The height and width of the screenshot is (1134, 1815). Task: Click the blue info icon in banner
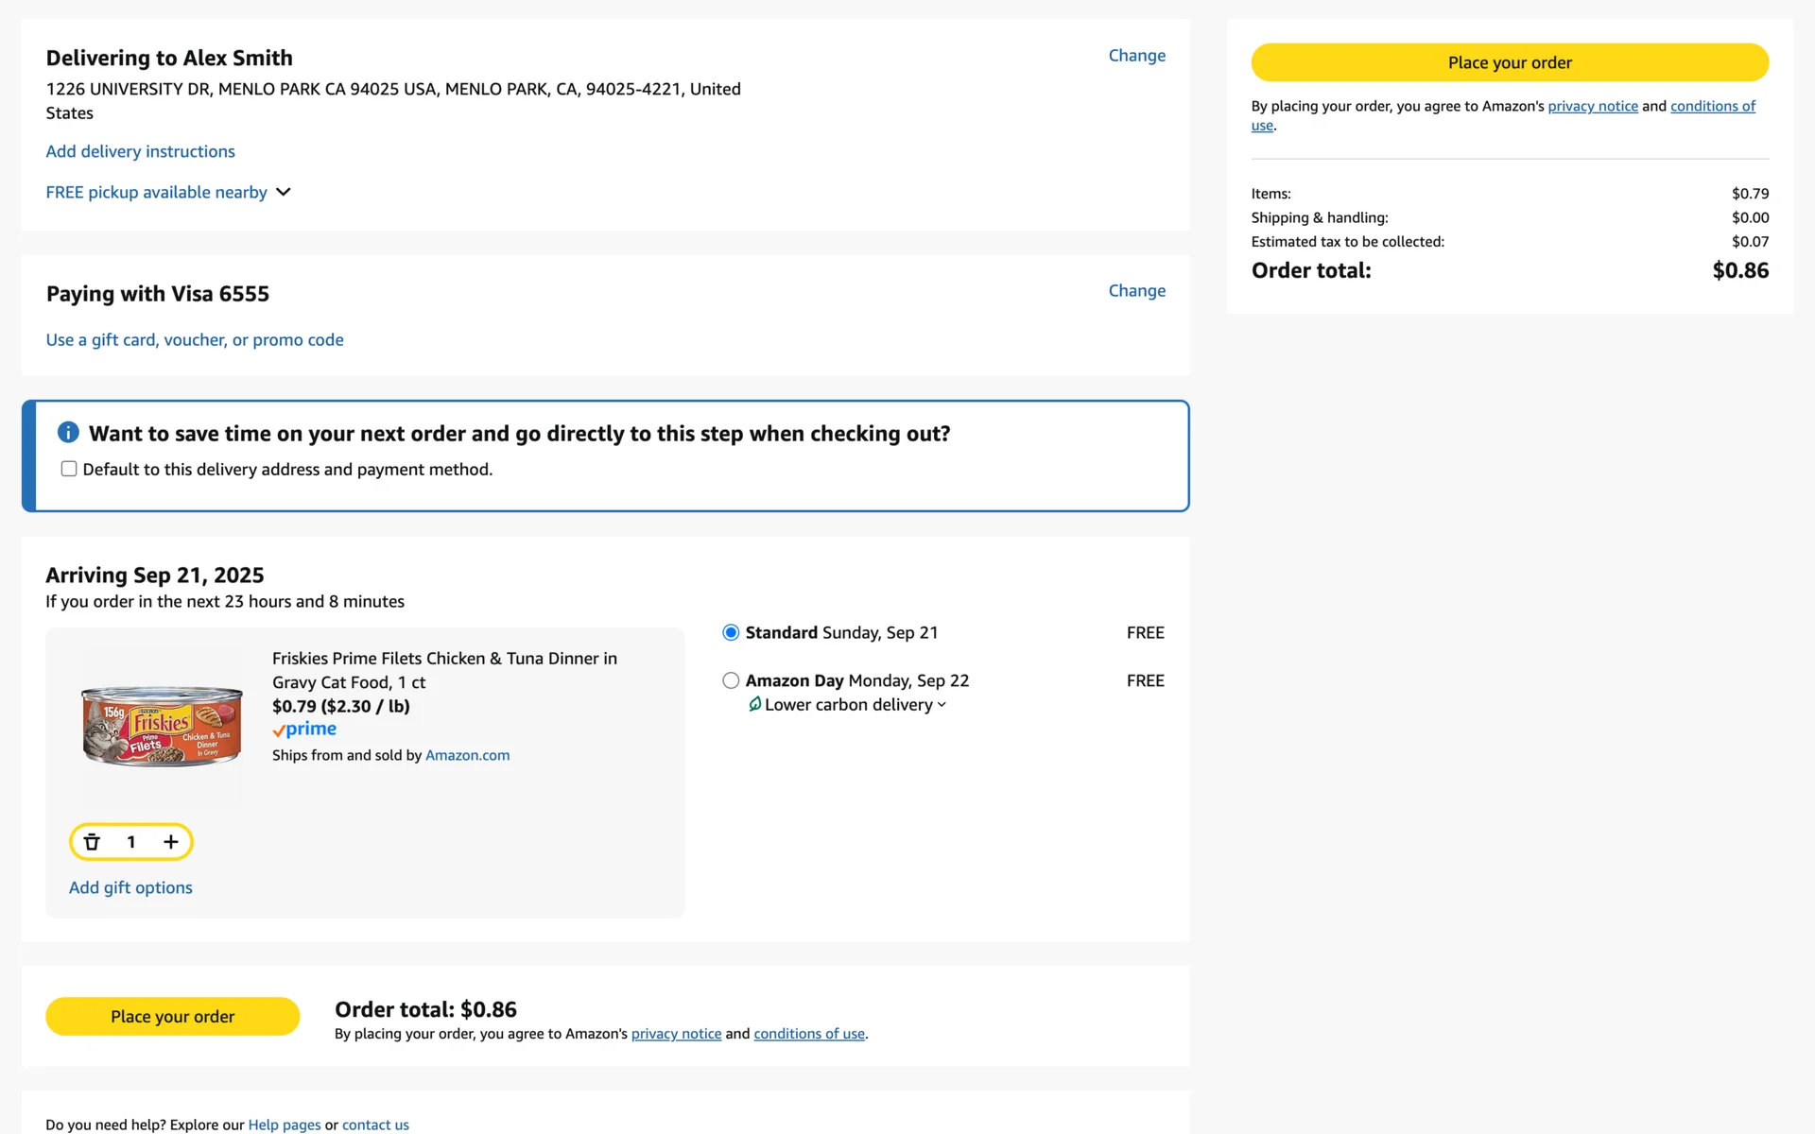pyautogui.click(x=68, y=433)
